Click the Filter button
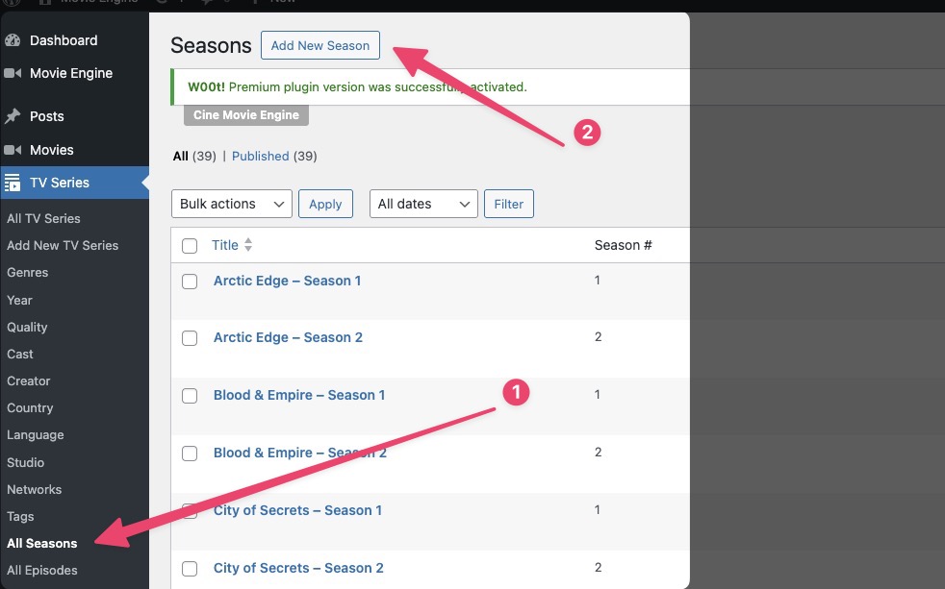 coord(508,204)
